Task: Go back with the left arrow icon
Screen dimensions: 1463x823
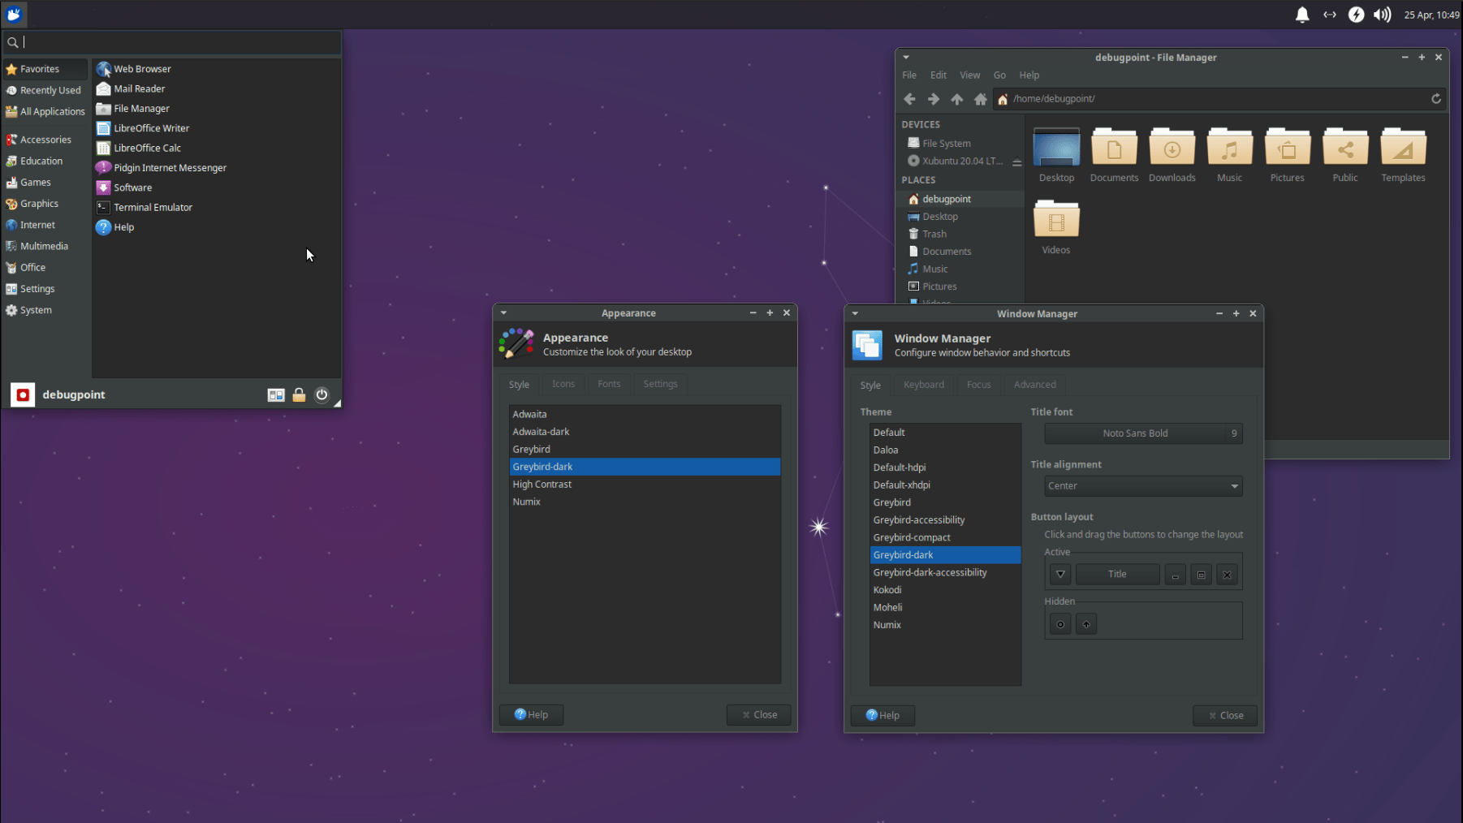Action: (x=909, y=99)
